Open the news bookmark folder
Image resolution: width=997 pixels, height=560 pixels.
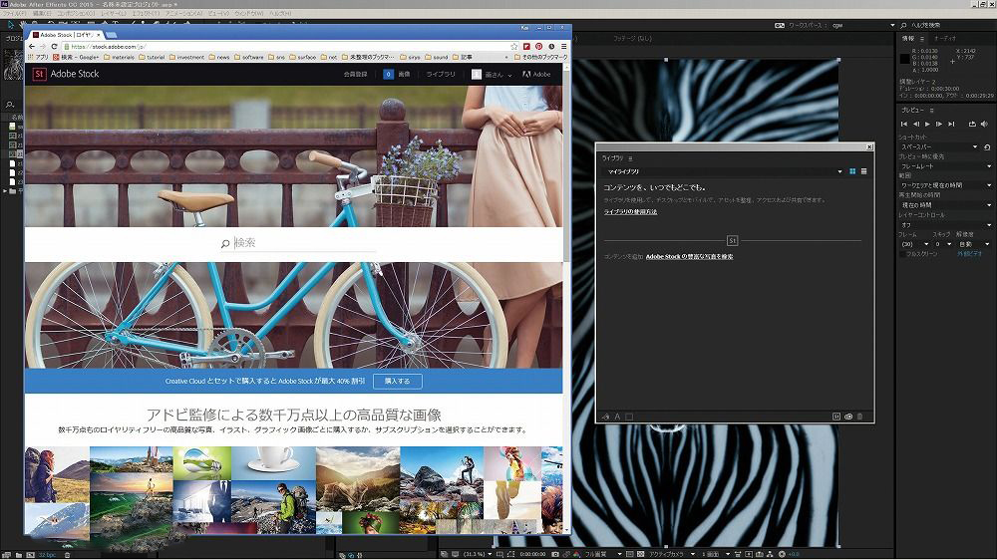[x=219, y=57]
